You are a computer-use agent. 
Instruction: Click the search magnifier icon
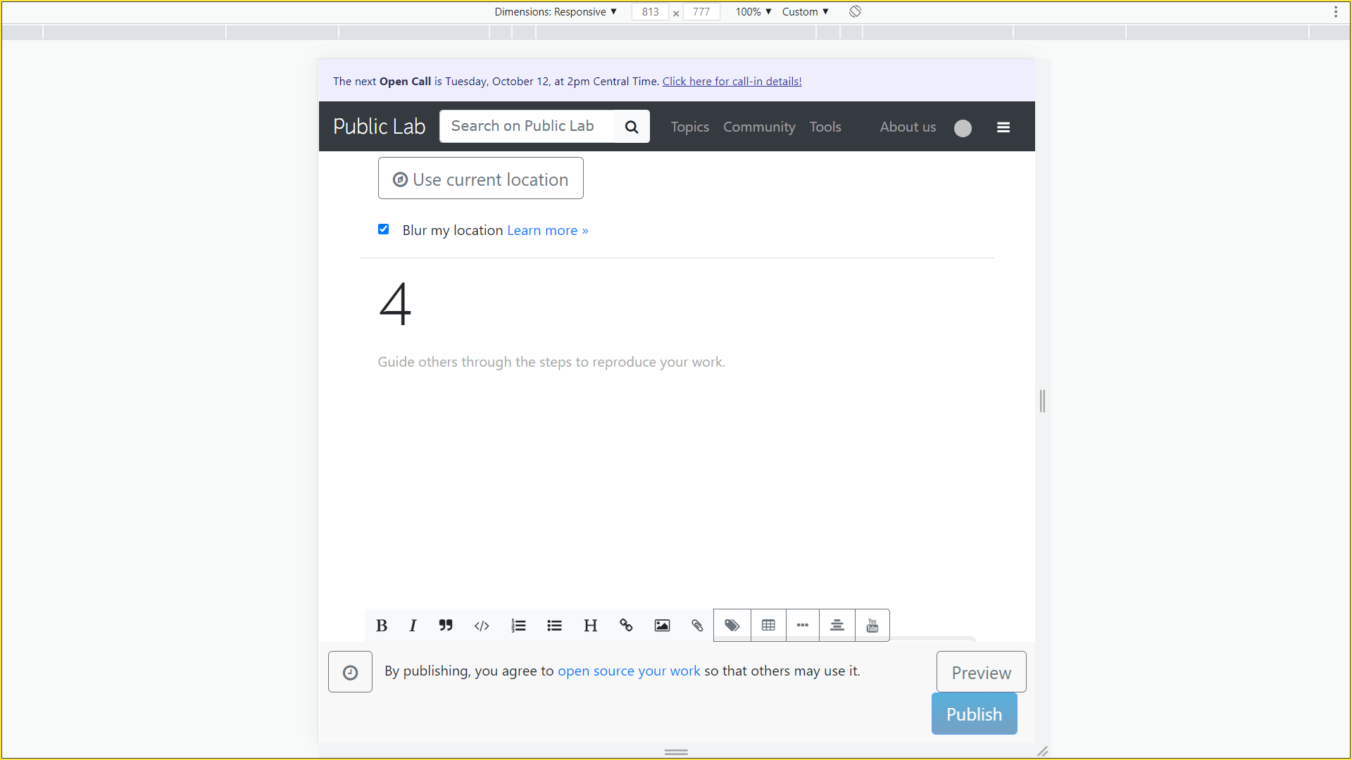pyautogui.click(x=631, y=126)
